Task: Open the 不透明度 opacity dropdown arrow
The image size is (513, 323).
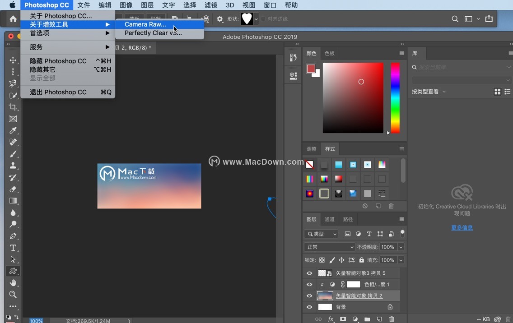Action: (x=401, y=247)
